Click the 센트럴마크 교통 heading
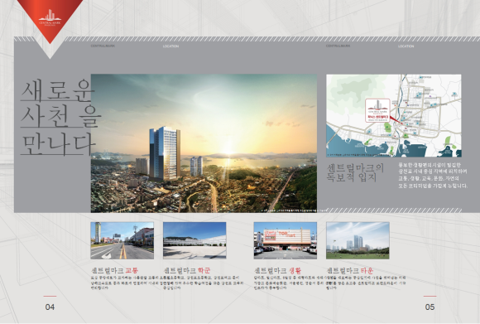The width and height of the screenshot is (480, 324). click(x=115, y=270)
